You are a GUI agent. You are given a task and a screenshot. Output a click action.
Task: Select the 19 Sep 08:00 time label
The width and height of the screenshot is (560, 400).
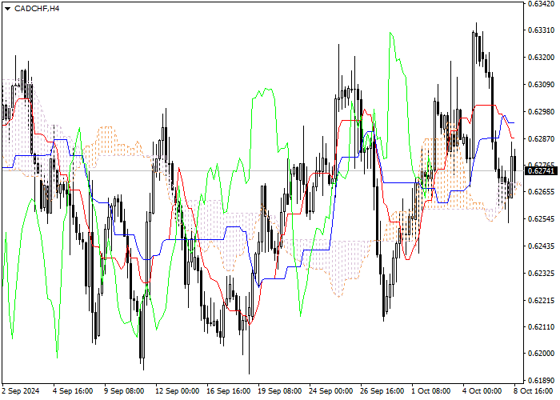(280, 390)
